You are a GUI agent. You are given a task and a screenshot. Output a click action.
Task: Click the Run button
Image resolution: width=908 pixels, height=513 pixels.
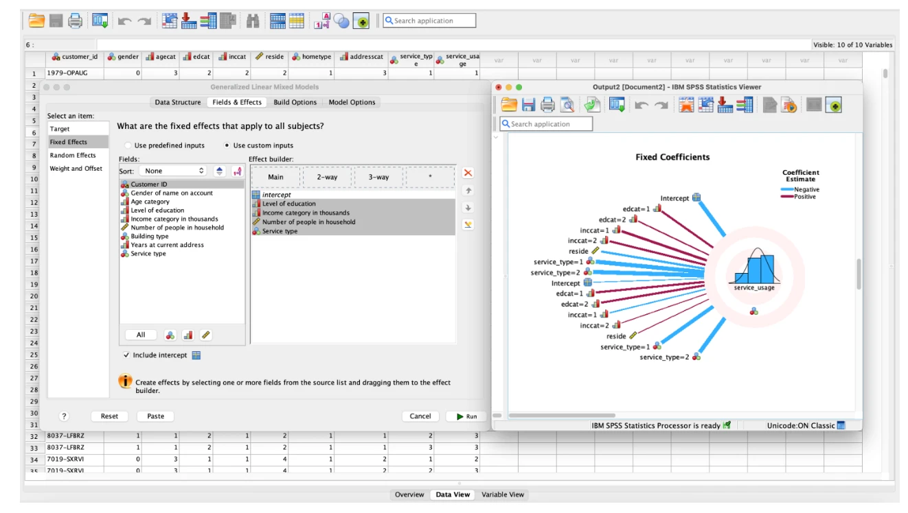[466, 416]
